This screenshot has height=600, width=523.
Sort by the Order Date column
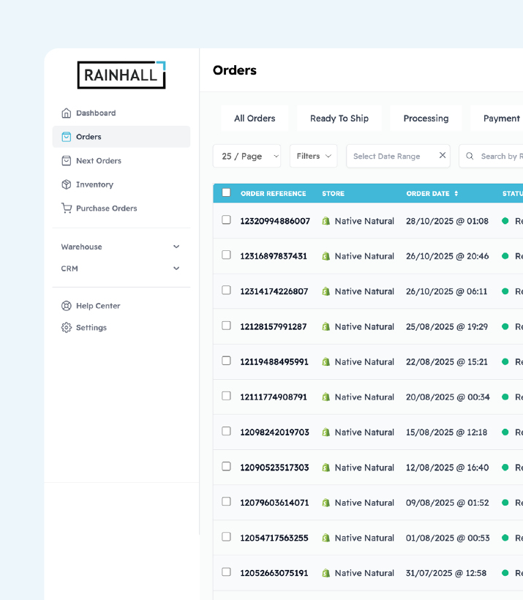[432, 194]
